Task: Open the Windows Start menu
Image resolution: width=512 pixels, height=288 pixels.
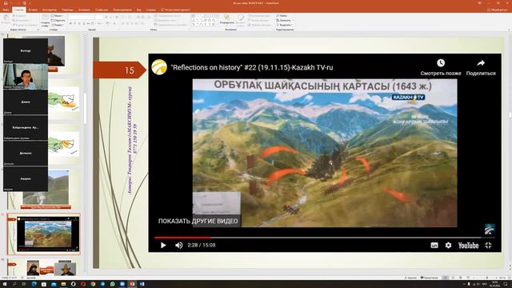Action: [x=4, y=284]
